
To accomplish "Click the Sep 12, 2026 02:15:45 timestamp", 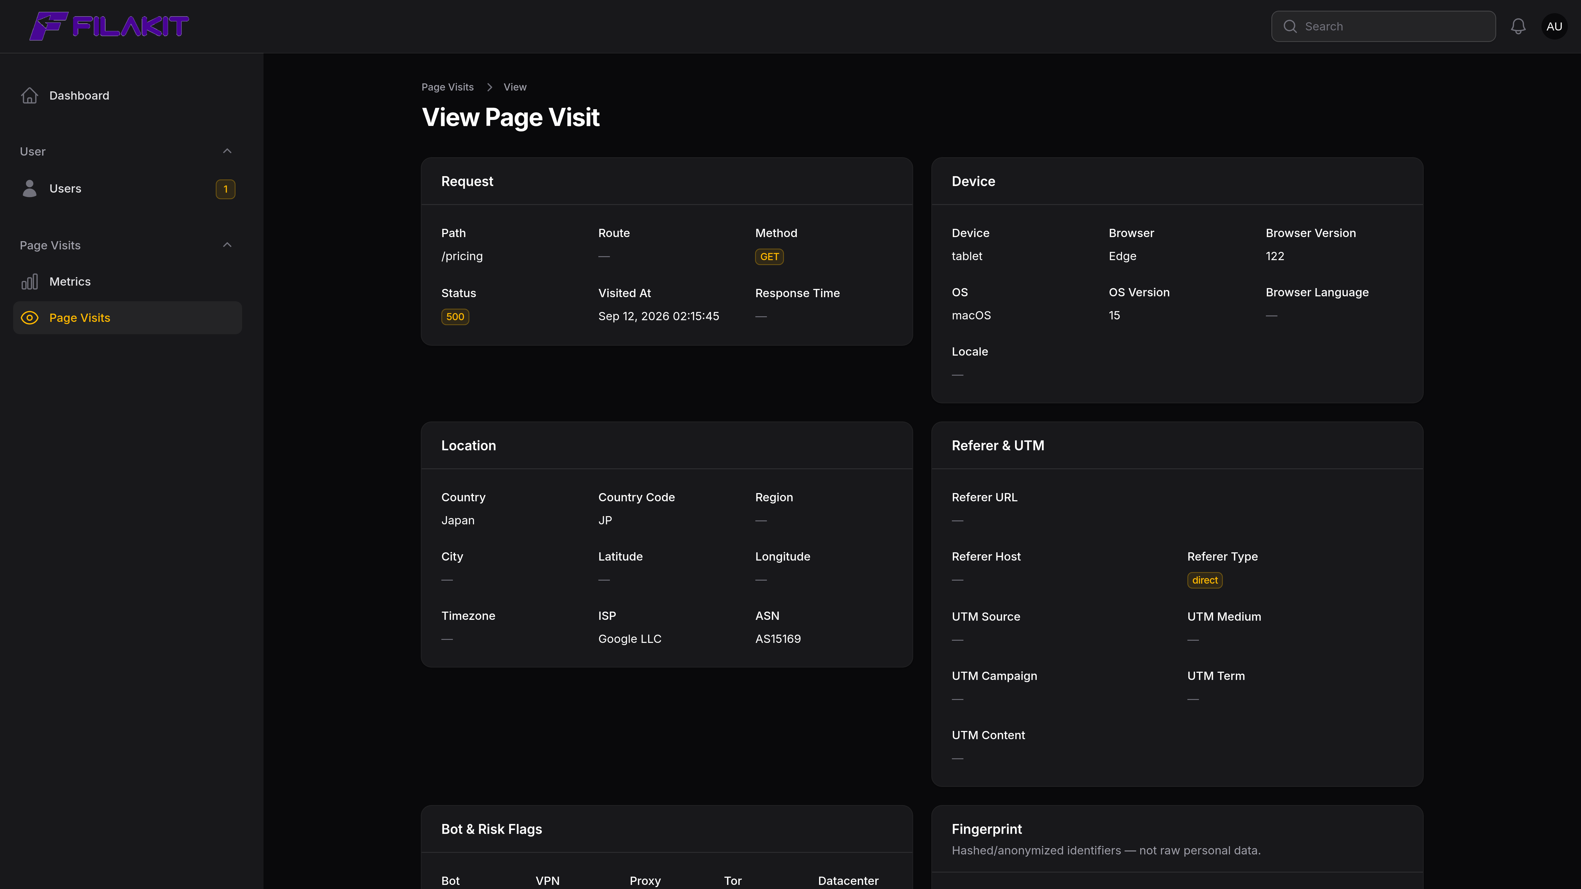I will [658, 316].
